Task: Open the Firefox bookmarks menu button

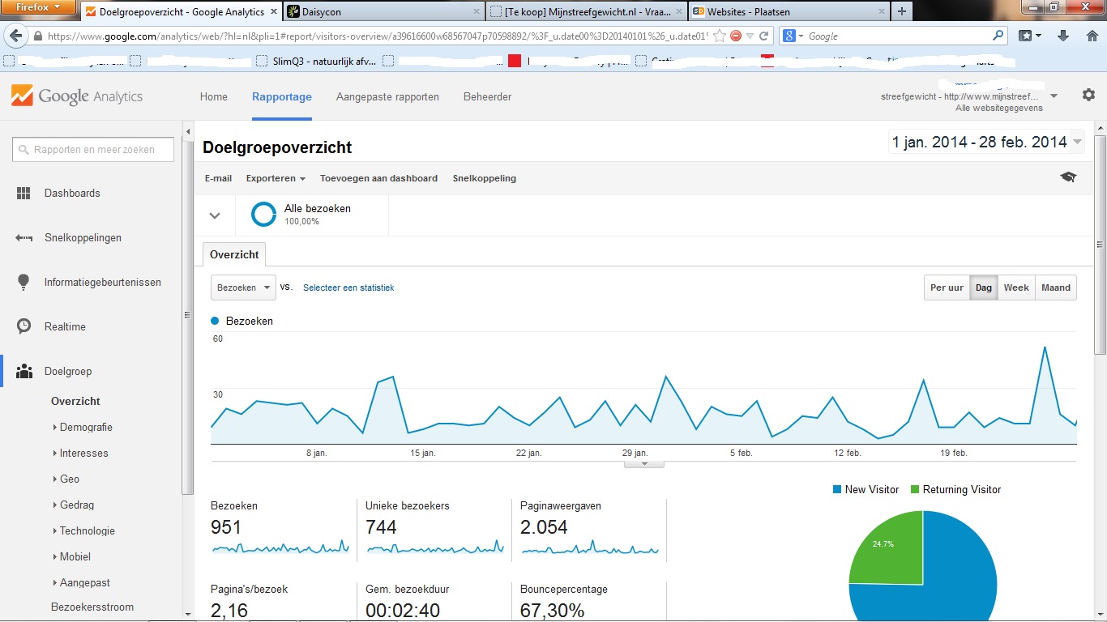Action: [x=1030, y=36]
